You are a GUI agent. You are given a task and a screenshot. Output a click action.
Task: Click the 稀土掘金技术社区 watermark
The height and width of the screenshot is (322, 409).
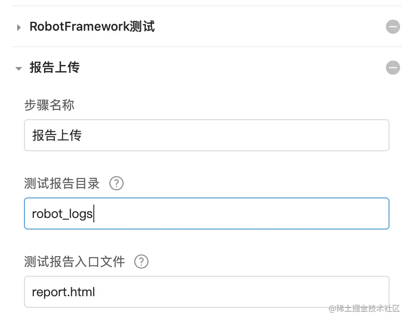(x=364, y=308)
